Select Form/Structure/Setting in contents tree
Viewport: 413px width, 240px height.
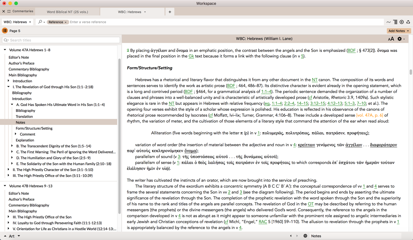pyautogui.click(x=34, y=128)
